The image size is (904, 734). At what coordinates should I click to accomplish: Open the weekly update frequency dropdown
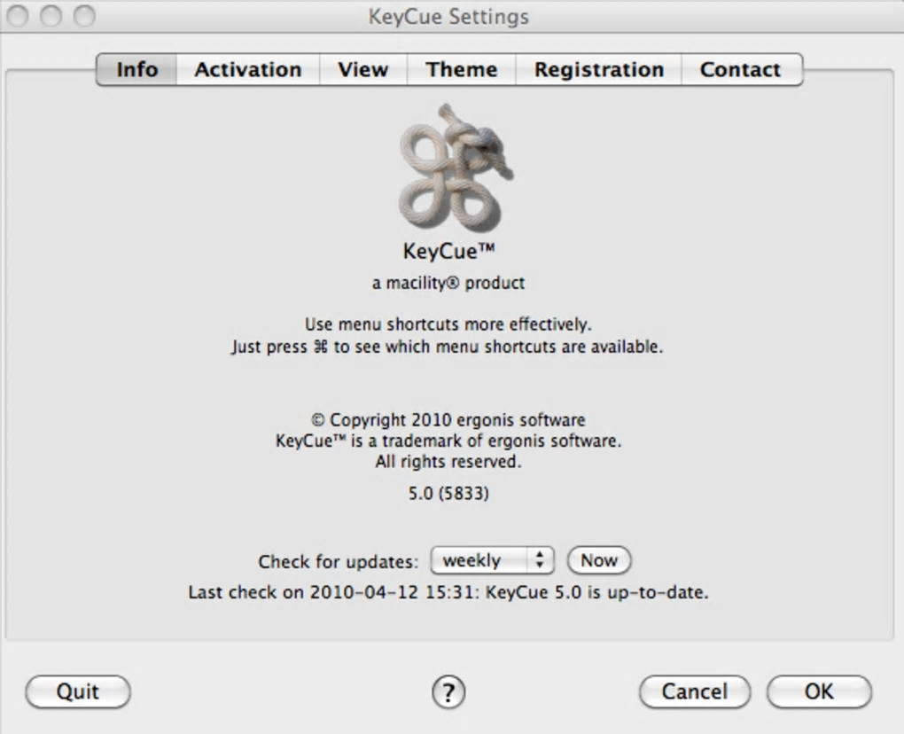(x=493, y=560)
